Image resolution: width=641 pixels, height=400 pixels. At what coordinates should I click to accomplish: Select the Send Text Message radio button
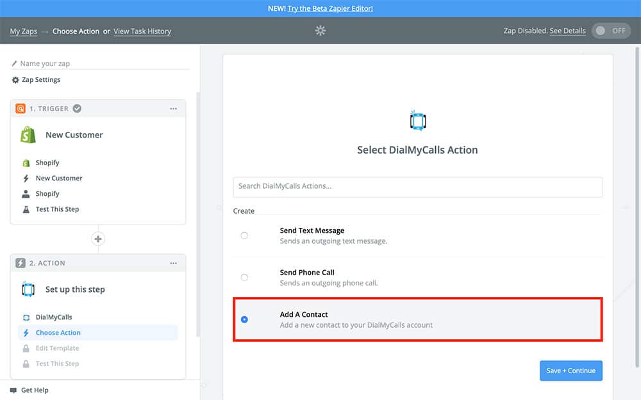tap(244, 236)
